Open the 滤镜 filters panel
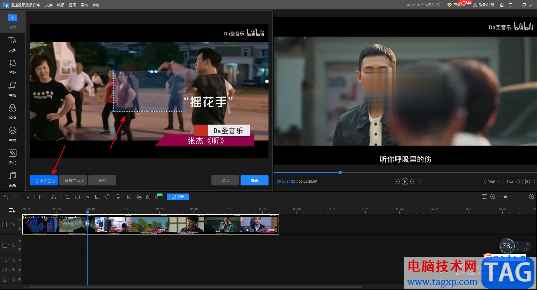This screenshot has width=537, height=290. tap(13, 112)
